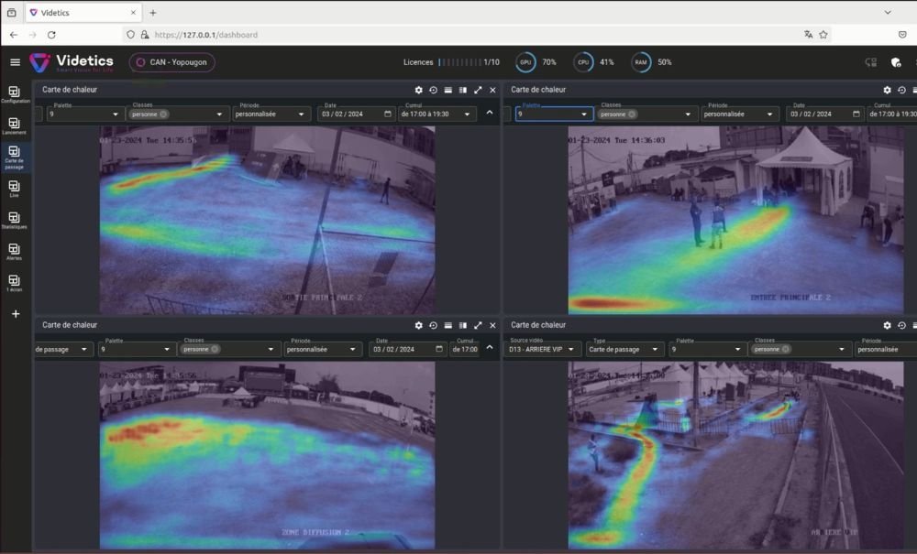917x554 pixels.
Task: Open Classes dropdown in top-left panel
Action: pos(177,114)
